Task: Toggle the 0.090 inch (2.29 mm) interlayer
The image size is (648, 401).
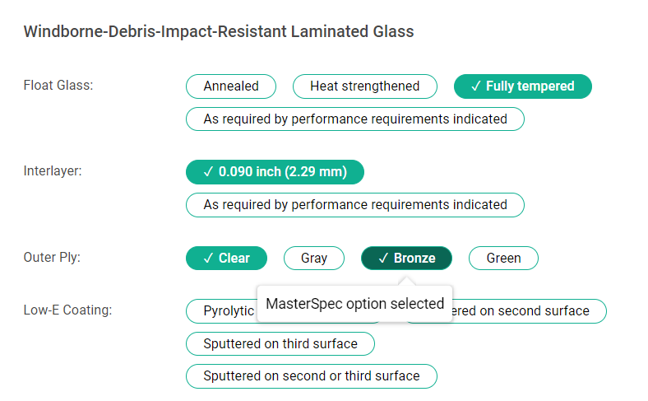Action: click(275, 172)
